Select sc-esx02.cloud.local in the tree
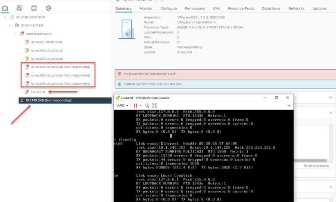The width and height of the screenshot is (336, 202). tap(47, 50)
